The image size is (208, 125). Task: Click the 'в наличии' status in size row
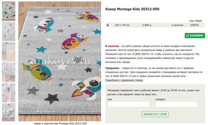point(177,25)
